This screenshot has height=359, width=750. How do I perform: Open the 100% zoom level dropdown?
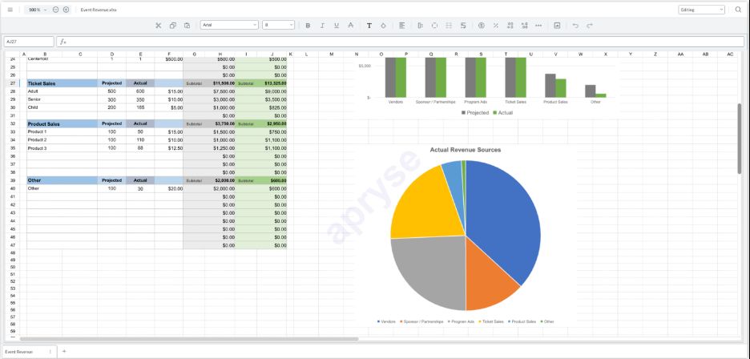[38, 10]
